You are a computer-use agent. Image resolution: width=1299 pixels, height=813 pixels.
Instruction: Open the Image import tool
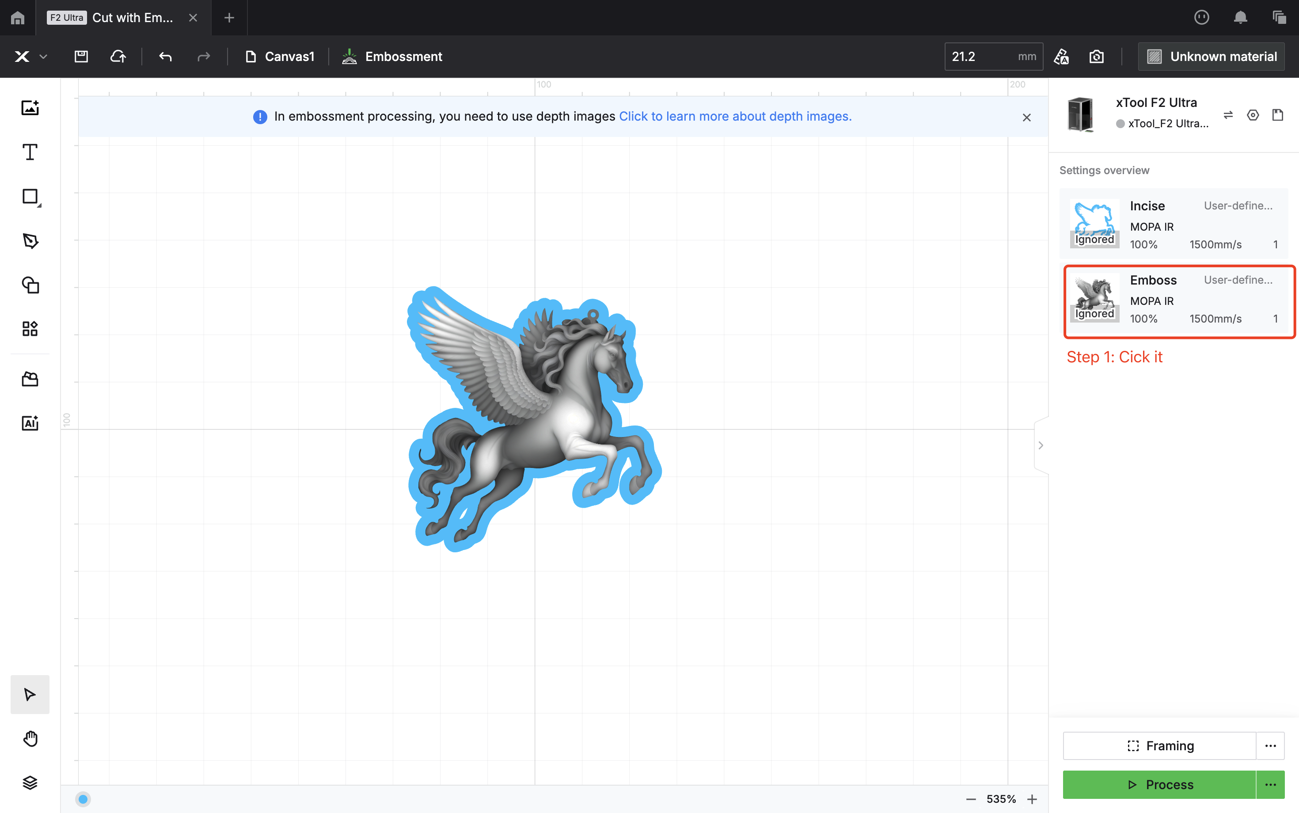[30, 107]
